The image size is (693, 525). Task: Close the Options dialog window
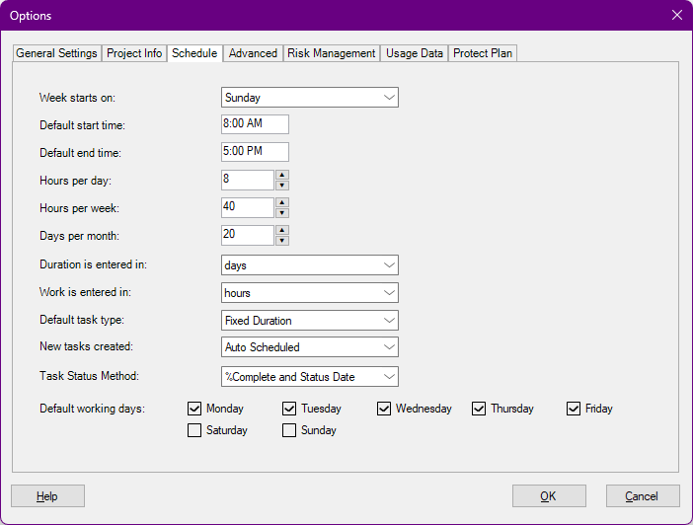click(676, 15)
